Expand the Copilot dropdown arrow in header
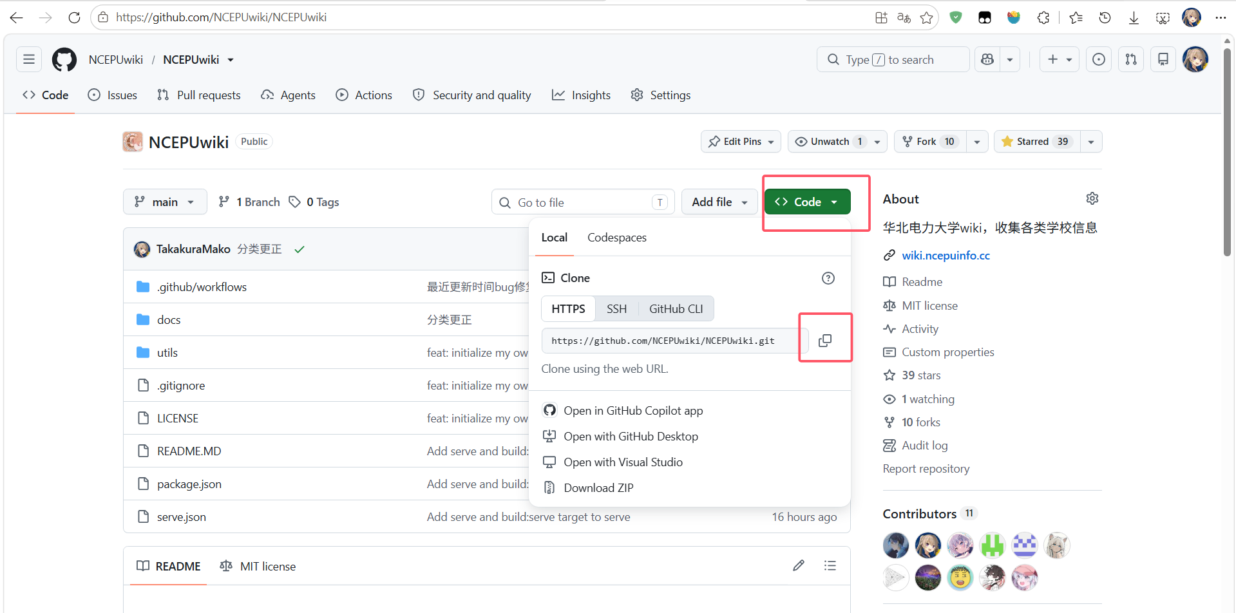The width and height of the screenshot is (1236, 613). 1010,59
